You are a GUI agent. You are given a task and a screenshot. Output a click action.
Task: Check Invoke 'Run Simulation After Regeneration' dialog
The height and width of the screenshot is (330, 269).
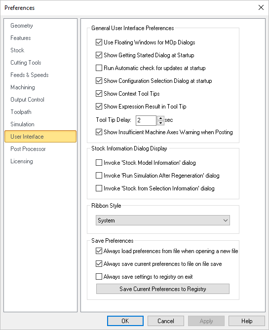tap(99, 176)
